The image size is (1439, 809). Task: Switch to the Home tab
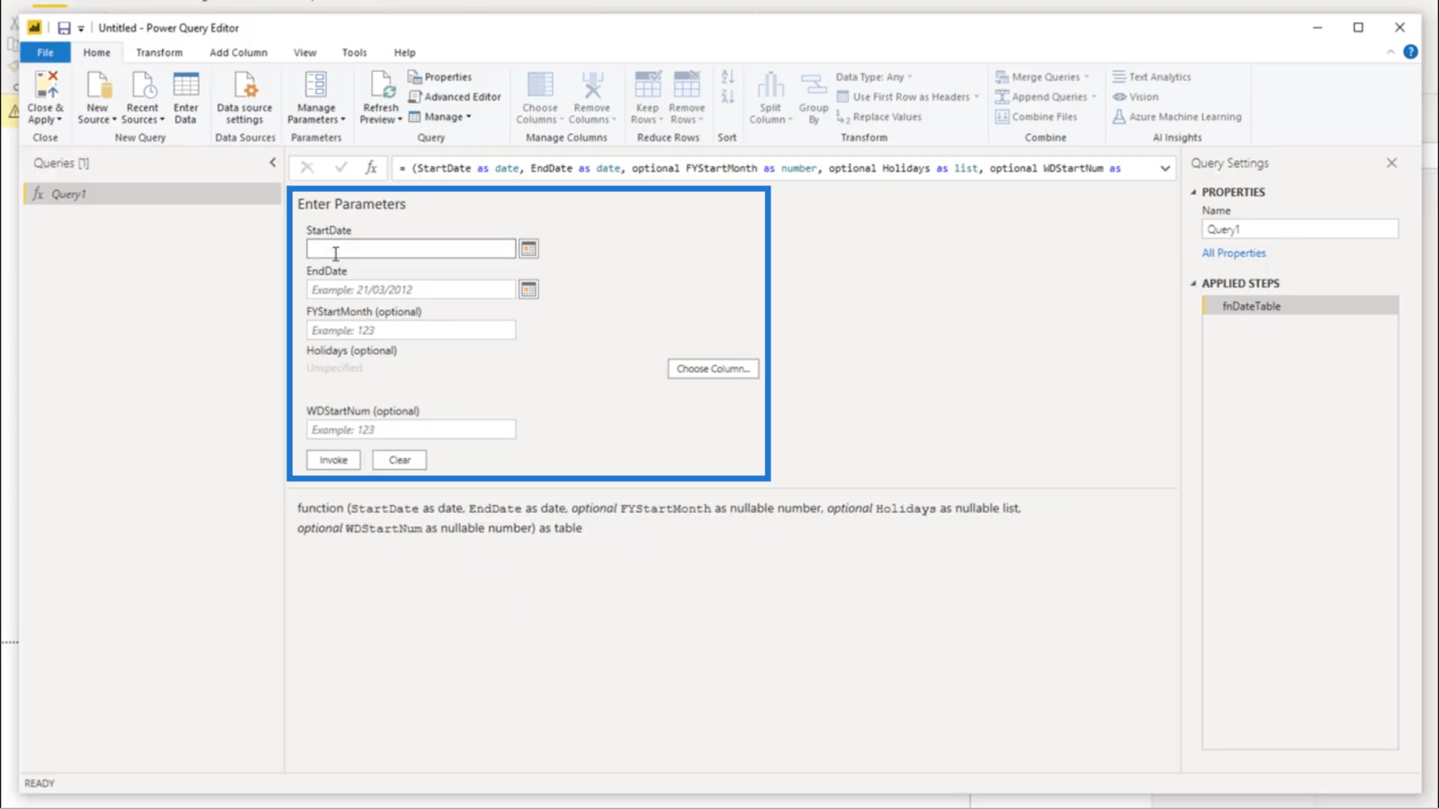coord(97,53)
